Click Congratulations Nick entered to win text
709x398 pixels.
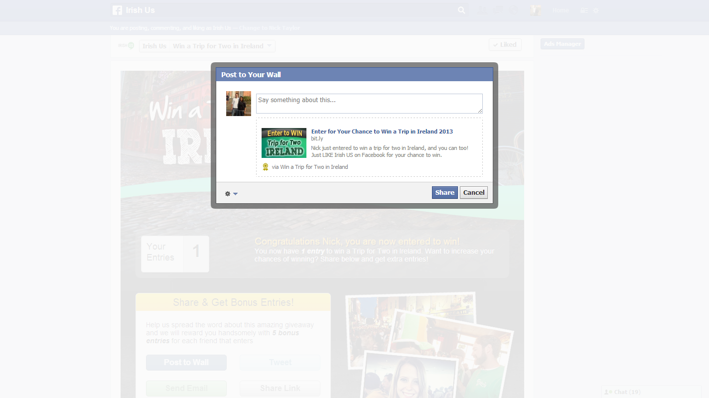click(357, 242)
